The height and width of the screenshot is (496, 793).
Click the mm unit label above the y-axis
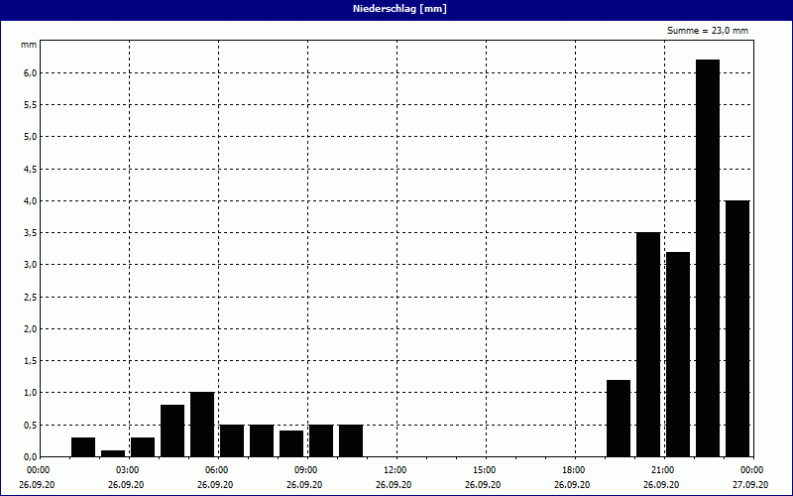[29, 45]
